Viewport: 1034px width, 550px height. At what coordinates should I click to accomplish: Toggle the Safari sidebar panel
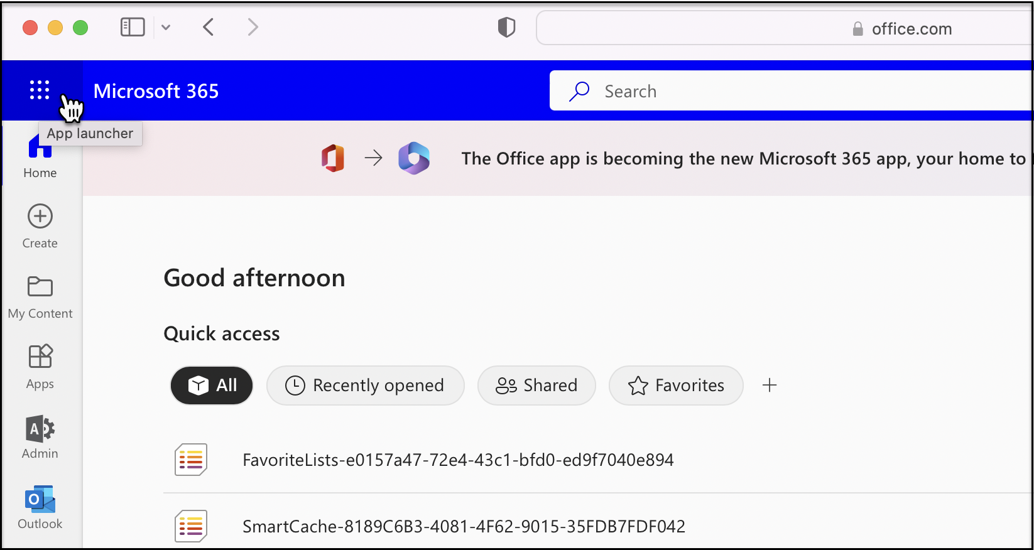[x=132, y=27]
